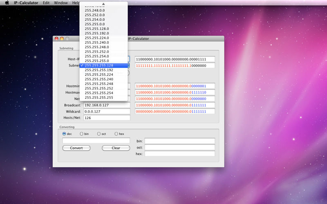This screenshot has height=204, width=327.
Task: Choose subnet mask 255.255.128.0
Action: [x=104, y=29]
